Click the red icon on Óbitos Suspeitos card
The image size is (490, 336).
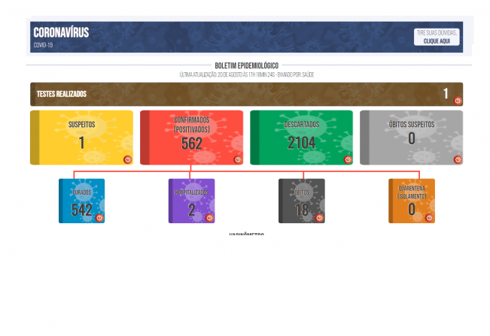point(458,159)
